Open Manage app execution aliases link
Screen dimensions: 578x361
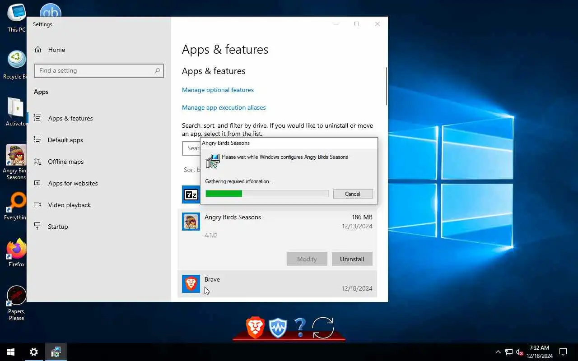tap(224, 107)
